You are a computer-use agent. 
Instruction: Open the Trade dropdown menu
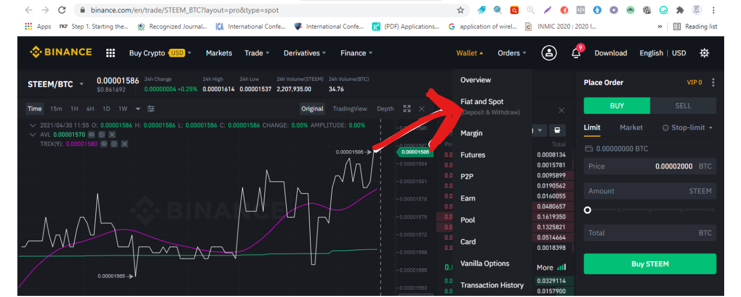click(x=257, y=53)
